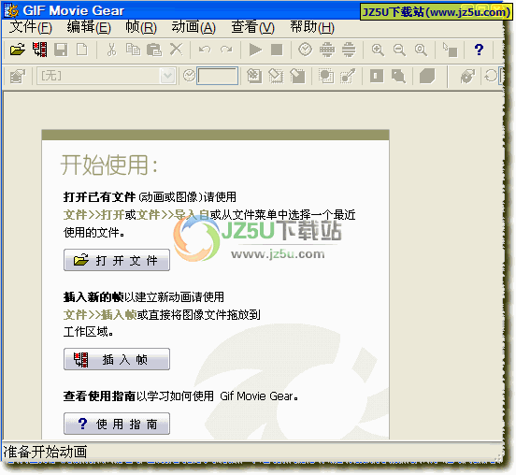Click the third magnifier zoom icon

pos(421,50)
